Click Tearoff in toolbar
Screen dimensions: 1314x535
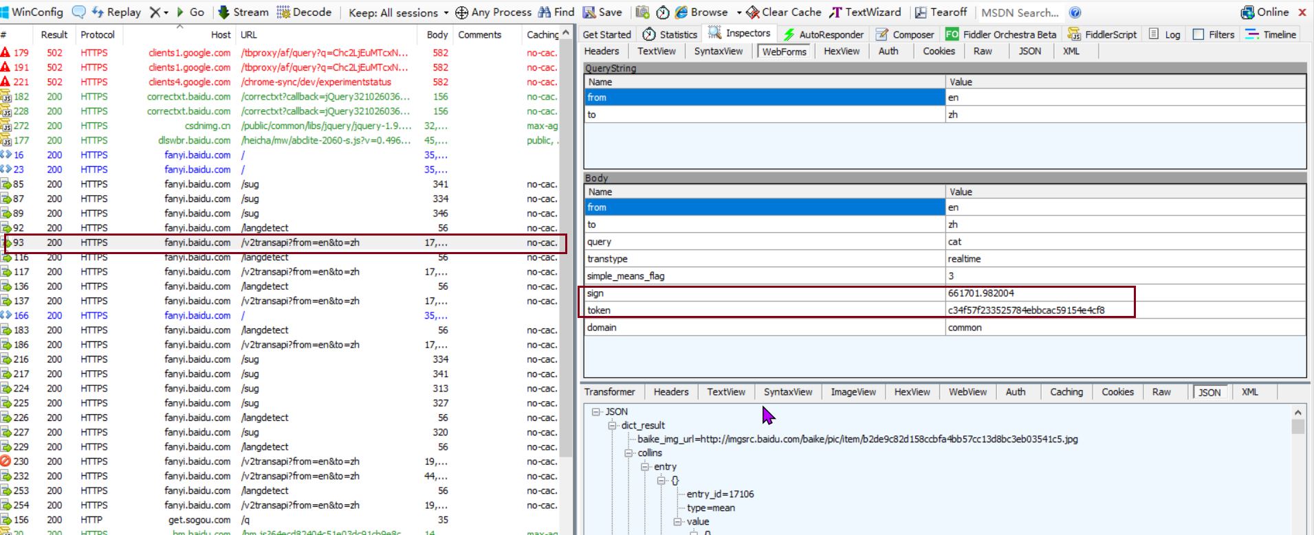(x=941, y=12)
